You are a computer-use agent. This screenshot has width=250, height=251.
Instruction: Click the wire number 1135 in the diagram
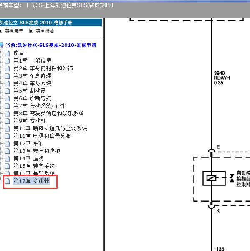219,249
